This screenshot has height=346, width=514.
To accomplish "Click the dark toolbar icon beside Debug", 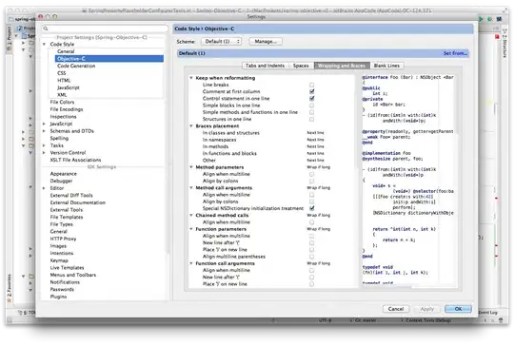I will tap(499, 19).
